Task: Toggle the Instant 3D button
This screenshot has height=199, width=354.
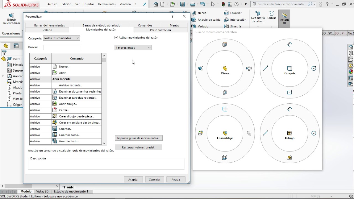Action: [284, 19]
